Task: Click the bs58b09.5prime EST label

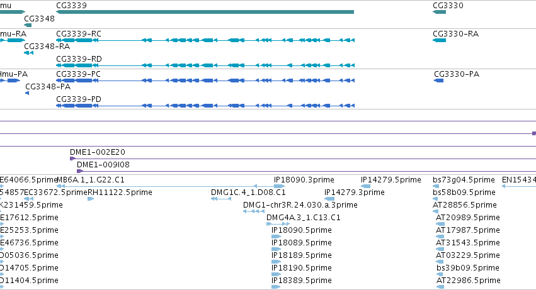Action: (464, 192)
